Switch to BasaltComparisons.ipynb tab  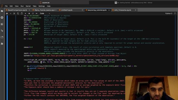pyautogui.click(x=18, y=10)
